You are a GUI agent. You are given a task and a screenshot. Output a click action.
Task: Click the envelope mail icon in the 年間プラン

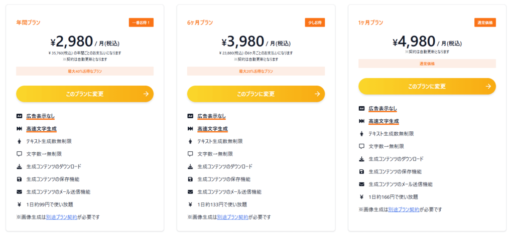(19, 192)
